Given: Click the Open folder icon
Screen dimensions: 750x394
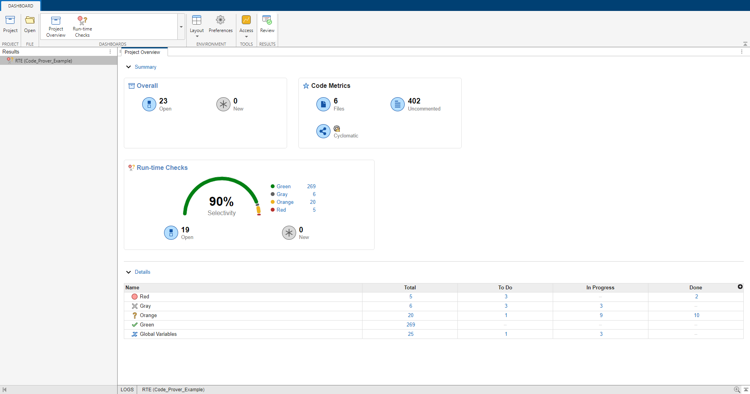Looking at the screenshot, I should point(30,20).
